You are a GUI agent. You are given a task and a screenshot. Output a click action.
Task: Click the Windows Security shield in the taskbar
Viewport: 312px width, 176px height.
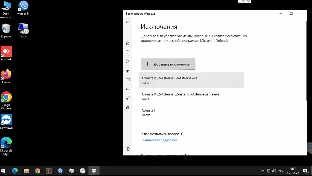(x=94, y=171)
